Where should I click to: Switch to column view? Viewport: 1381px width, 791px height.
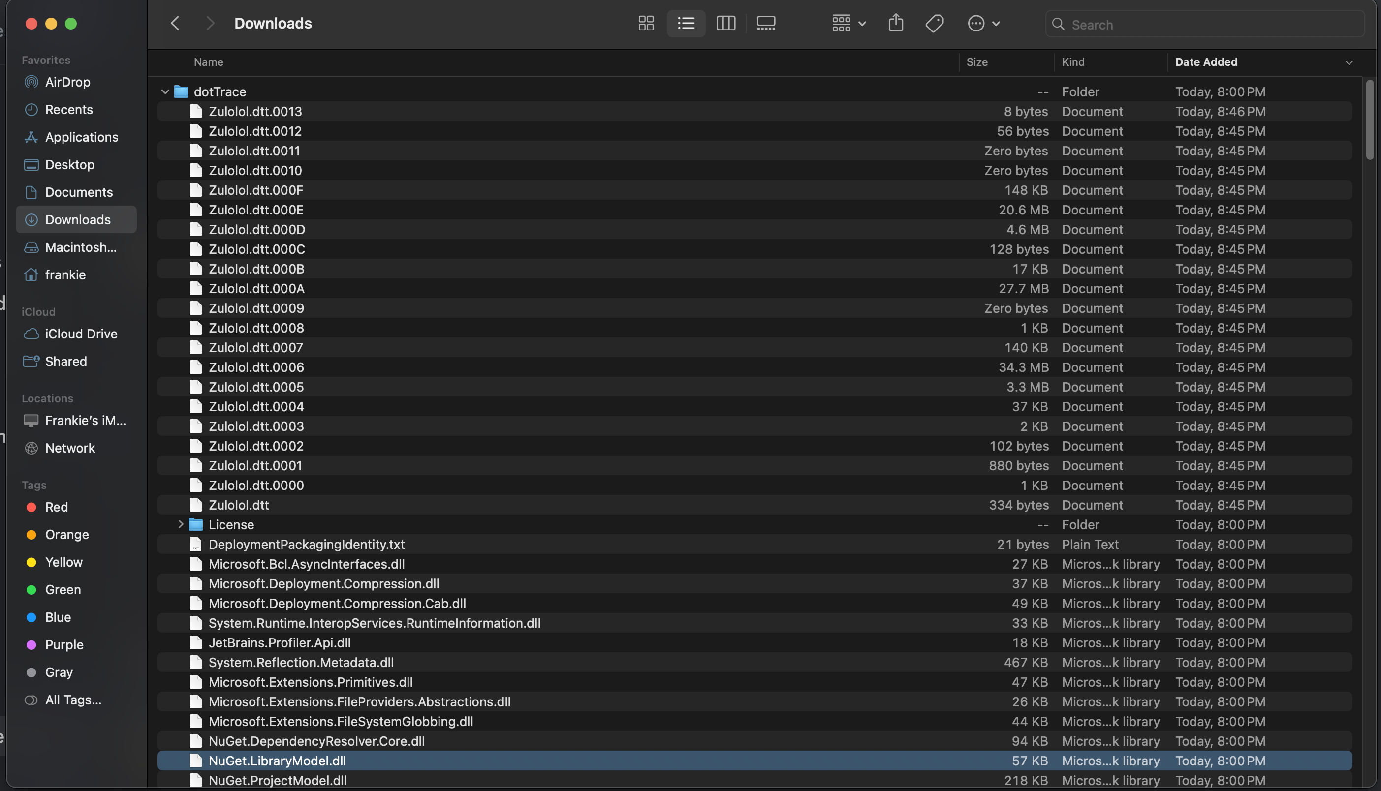[725, 23]
